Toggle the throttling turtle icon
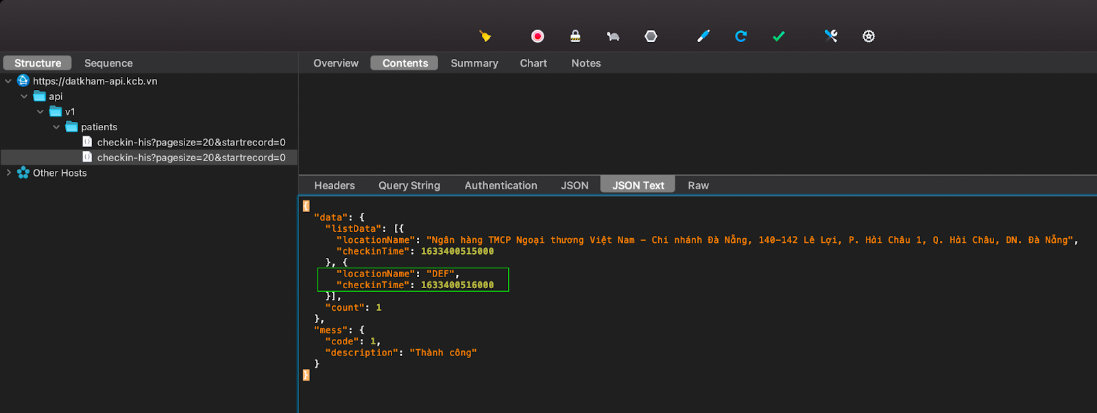 [x=613, y=36]
